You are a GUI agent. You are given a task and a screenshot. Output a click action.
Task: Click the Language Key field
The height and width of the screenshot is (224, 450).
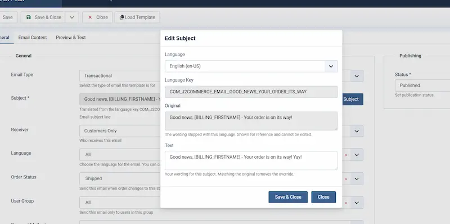click(x=251, y=92)
